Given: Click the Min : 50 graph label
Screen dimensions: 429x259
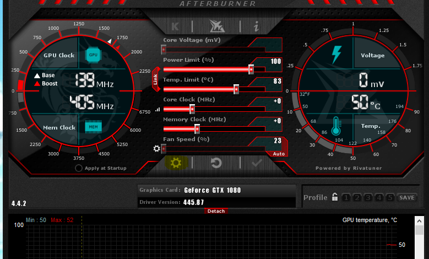Looking at the screenshot, I should point(36,220).
